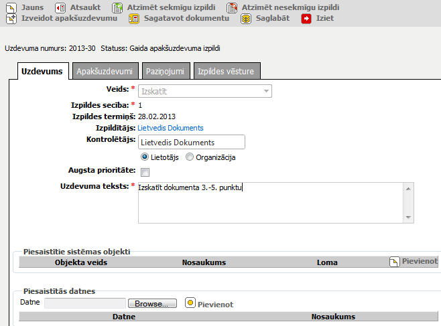Screen dimensions: 441x326
Task: Select the Lietotājs radio button
Action: tap(145, 157)
